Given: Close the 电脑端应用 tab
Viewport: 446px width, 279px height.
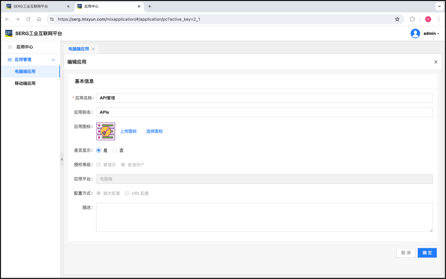Looking at the screenshot, I should click(93, 49).
